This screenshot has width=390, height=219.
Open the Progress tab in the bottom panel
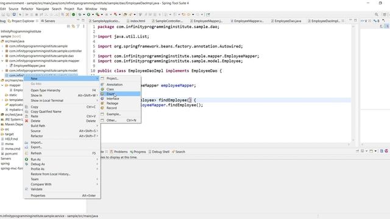coord(138,151)
